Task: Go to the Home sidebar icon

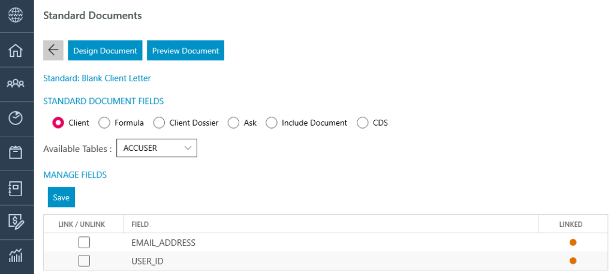Action: coord(16,50)
